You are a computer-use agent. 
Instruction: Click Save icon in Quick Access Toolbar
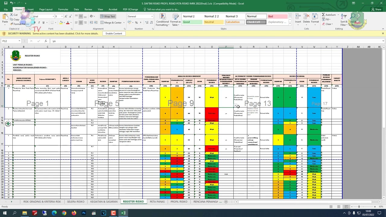[x=5, y=3]
